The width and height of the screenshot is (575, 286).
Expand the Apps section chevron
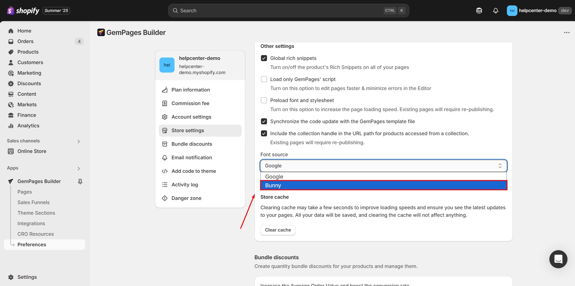coord(79,168)
